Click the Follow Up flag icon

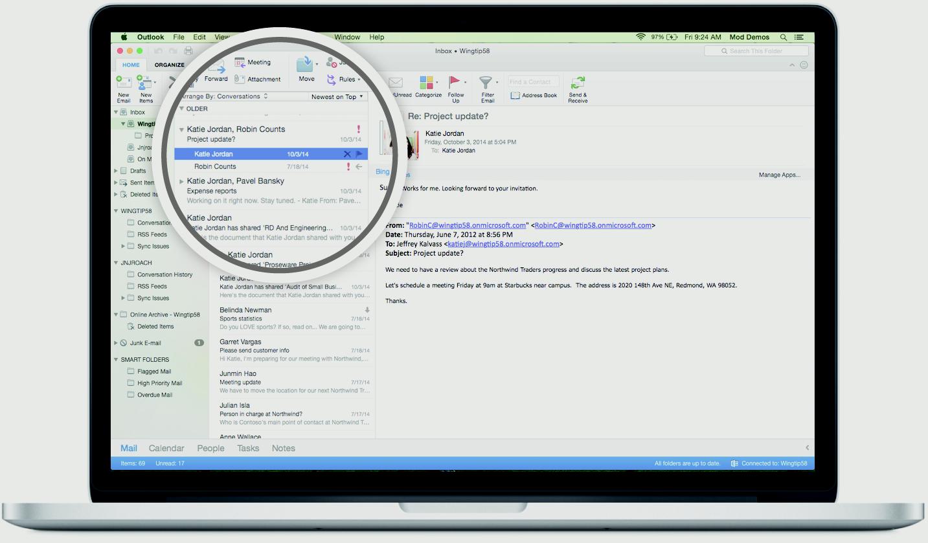(455, 82)
